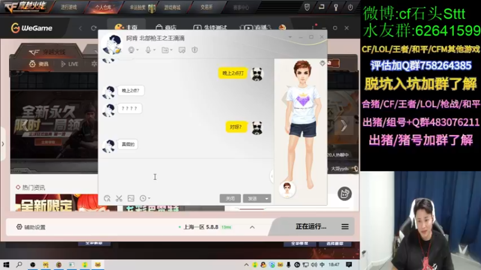Image resolution: width=481 pixels, height=270 pixels.
Task: Open the notification center icon
Action: [349, 265]
